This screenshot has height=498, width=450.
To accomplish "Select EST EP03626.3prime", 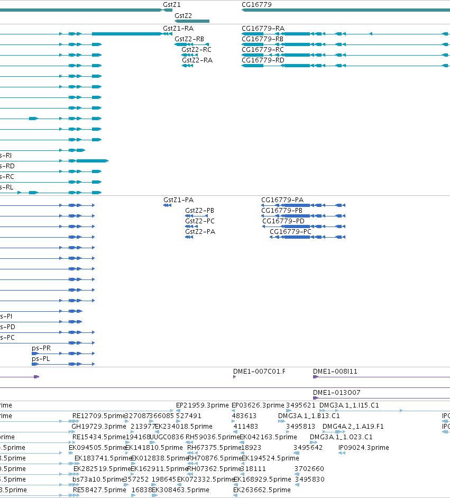I will [x=258, y=405].
